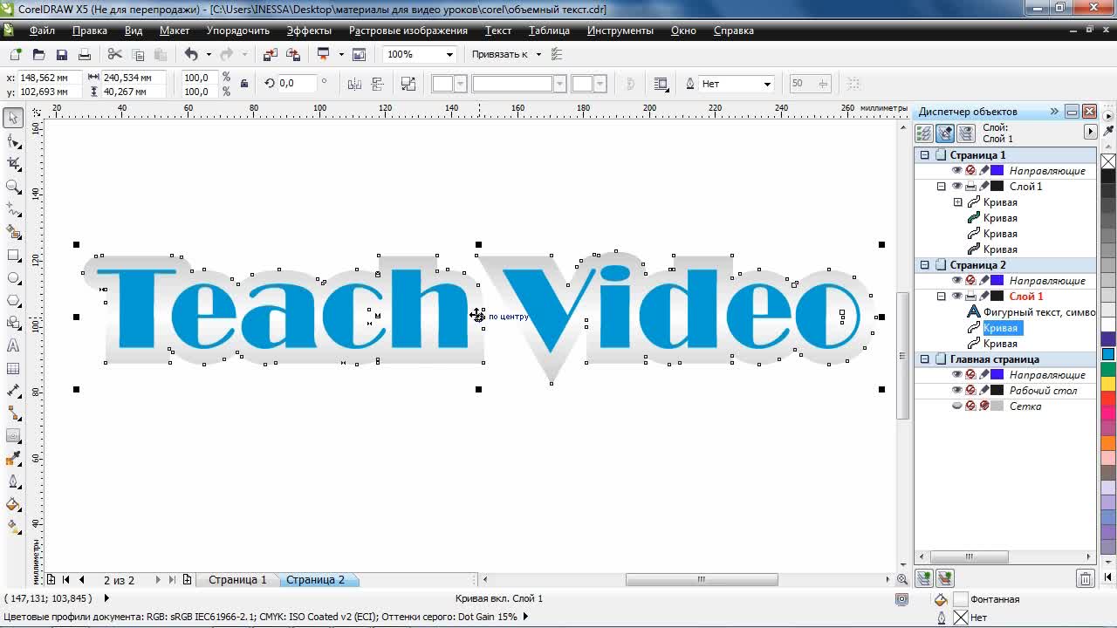Open a file from the toolbar
Viewport: 1117px width, 628px height.
(38, 54)
